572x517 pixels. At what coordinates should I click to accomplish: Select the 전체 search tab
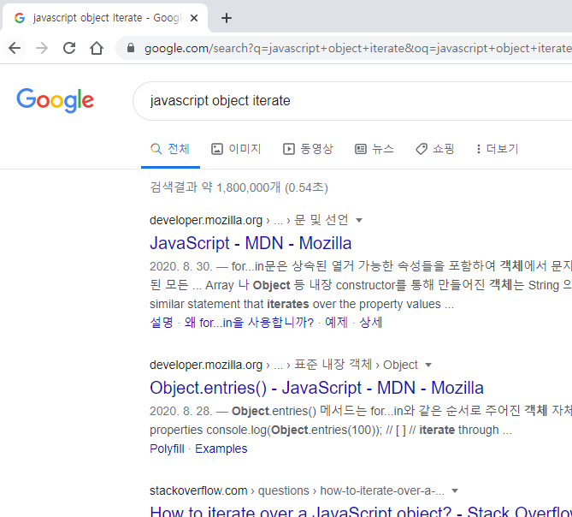(170, 149)
